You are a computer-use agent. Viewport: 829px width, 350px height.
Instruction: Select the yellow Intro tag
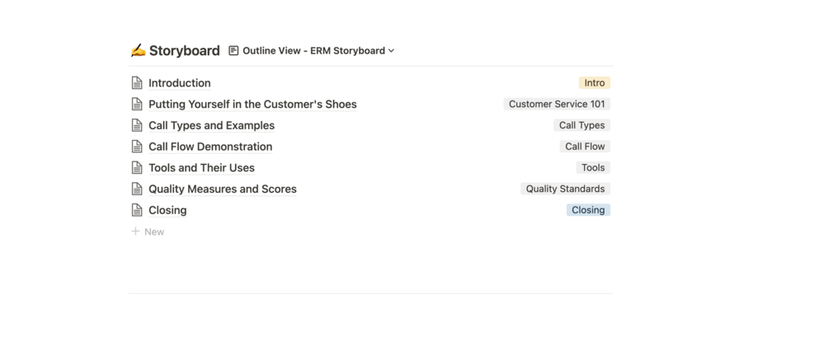[x=594, y=83]
